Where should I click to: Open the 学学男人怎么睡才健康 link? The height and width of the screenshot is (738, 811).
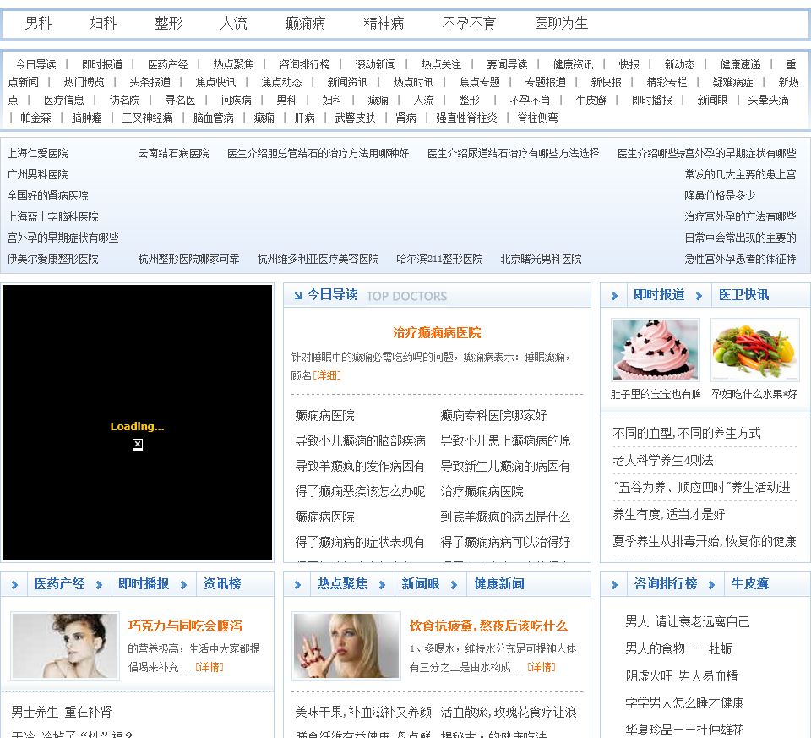pos(684,702)
